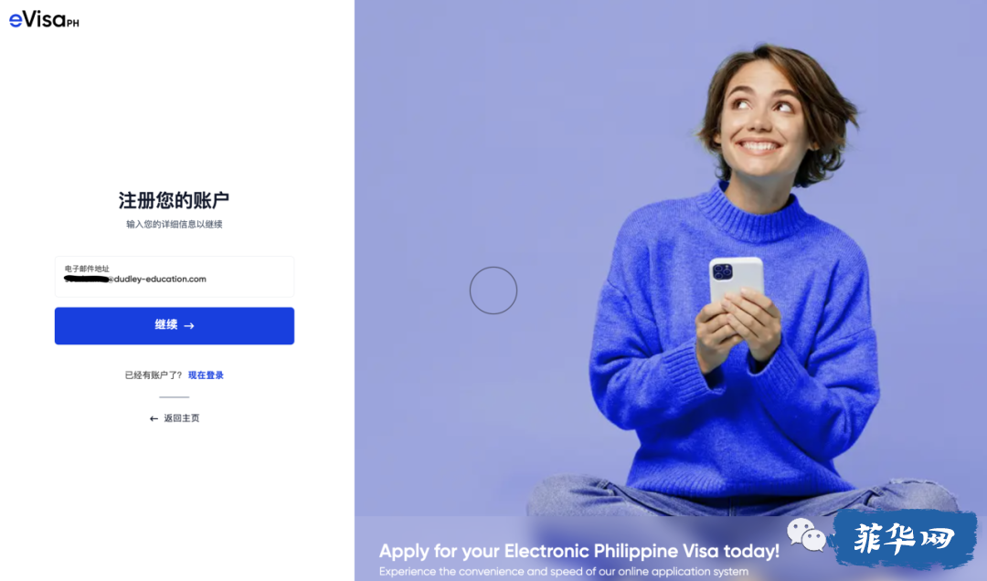Click the 已经有账户了? text
The width and height of the screenshot is (987, 581).
pos(154,375)
